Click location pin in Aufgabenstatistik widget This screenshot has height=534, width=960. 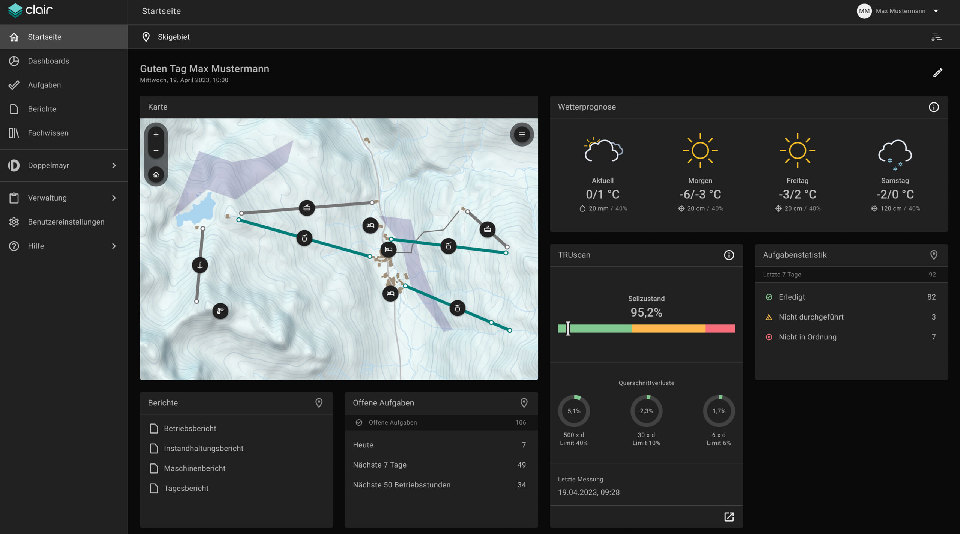click(x=934, y=255)
